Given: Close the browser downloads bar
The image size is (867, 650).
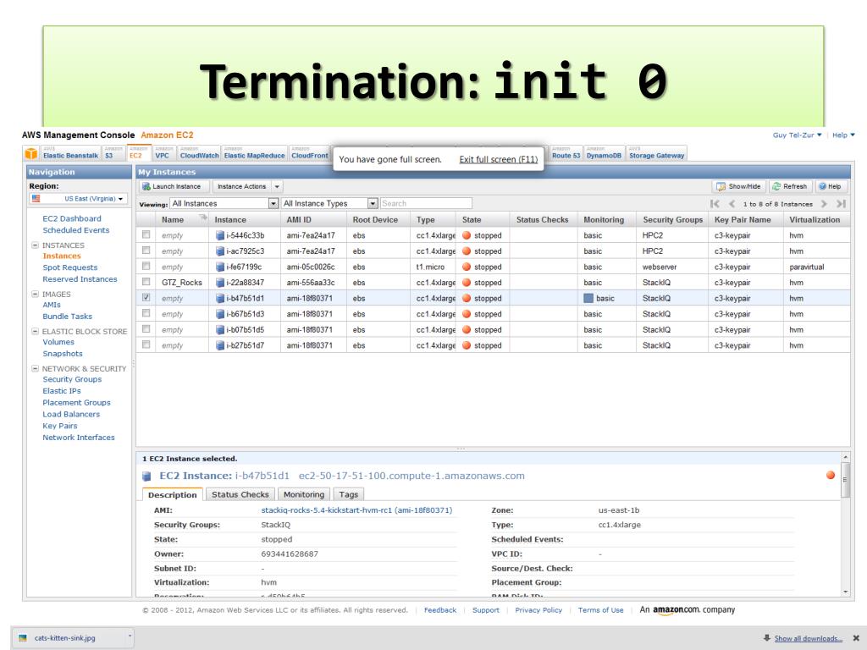Looking at the screenshot, I should coord(856,638).
